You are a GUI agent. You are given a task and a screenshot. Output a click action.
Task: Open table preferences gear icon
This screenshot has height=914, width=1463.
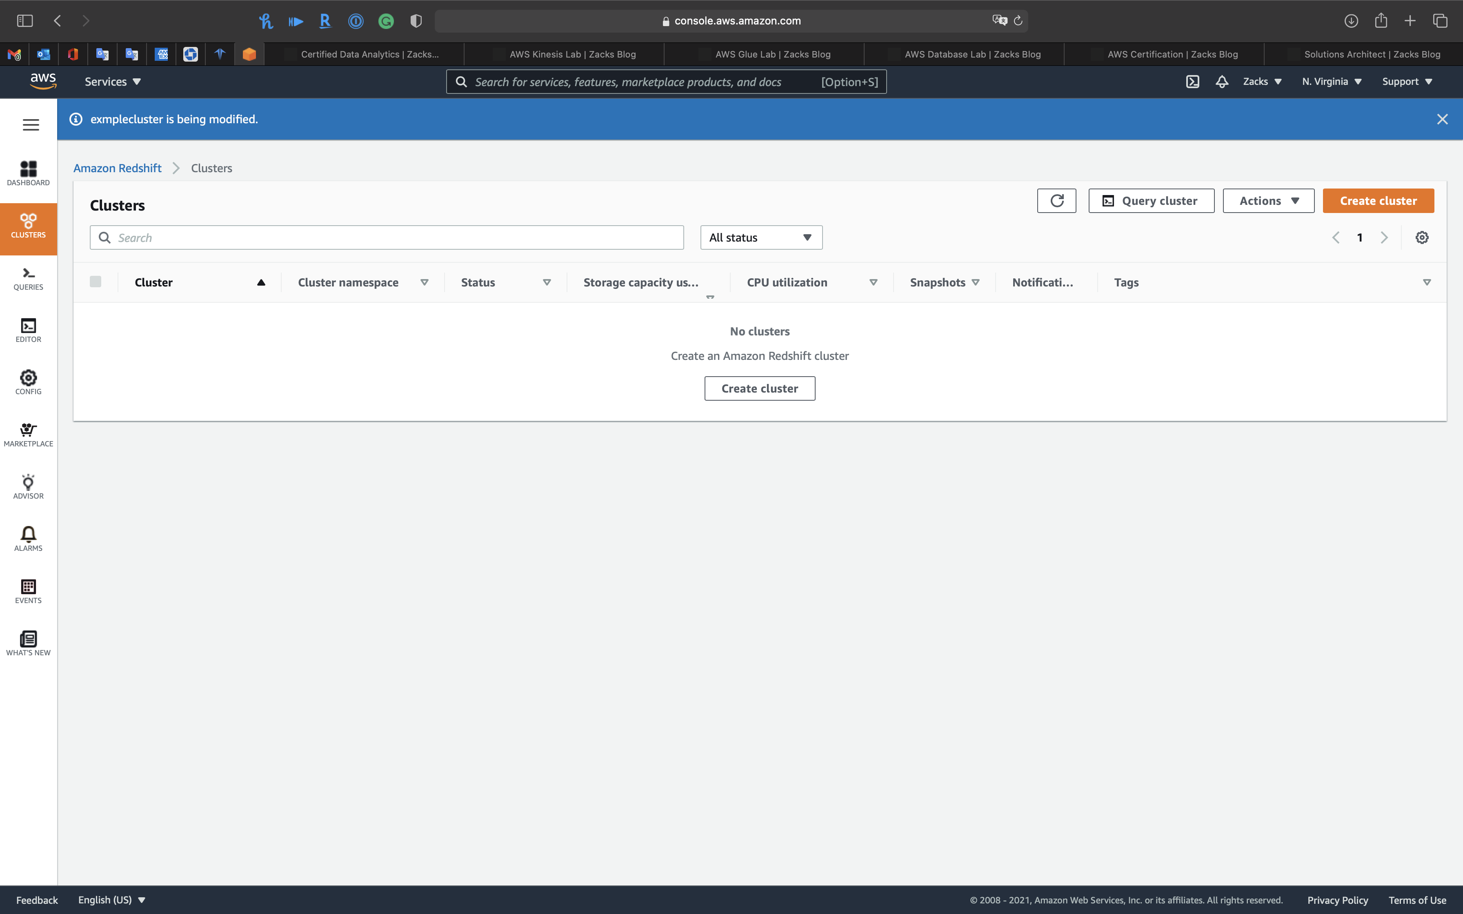pos(1422,237)
